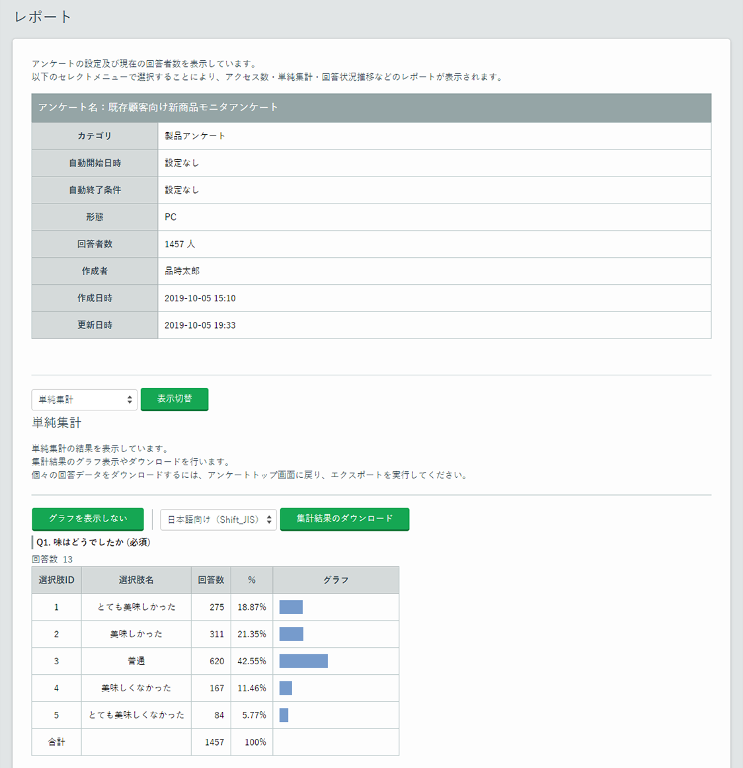Click the 表示切替 button

tap(175, 399)
